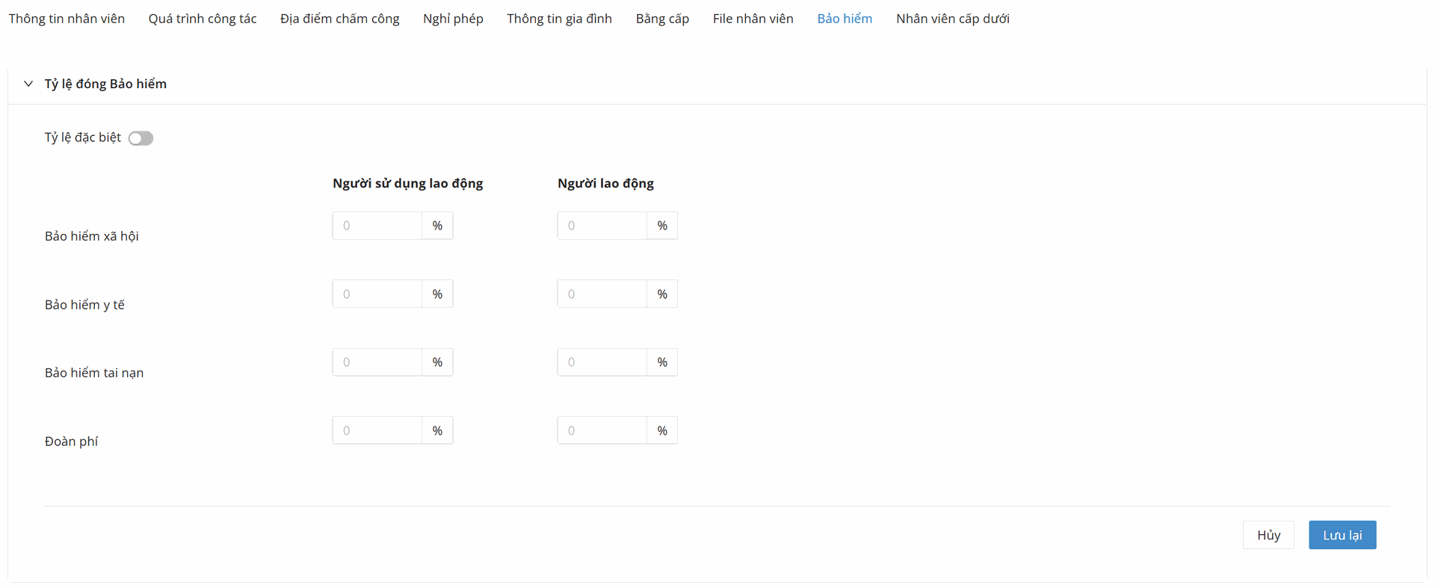Image resolution: width=1435 pixels, height=588 pixels.
Task: Select the Thông tin gia đình tab
Action: pyautogui.click(x=559, y=19)
